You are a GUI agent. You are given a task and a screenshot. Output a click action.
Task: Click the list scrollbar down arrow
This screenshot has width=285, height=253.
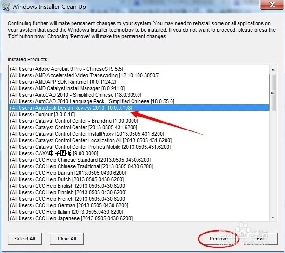point(273,217)
